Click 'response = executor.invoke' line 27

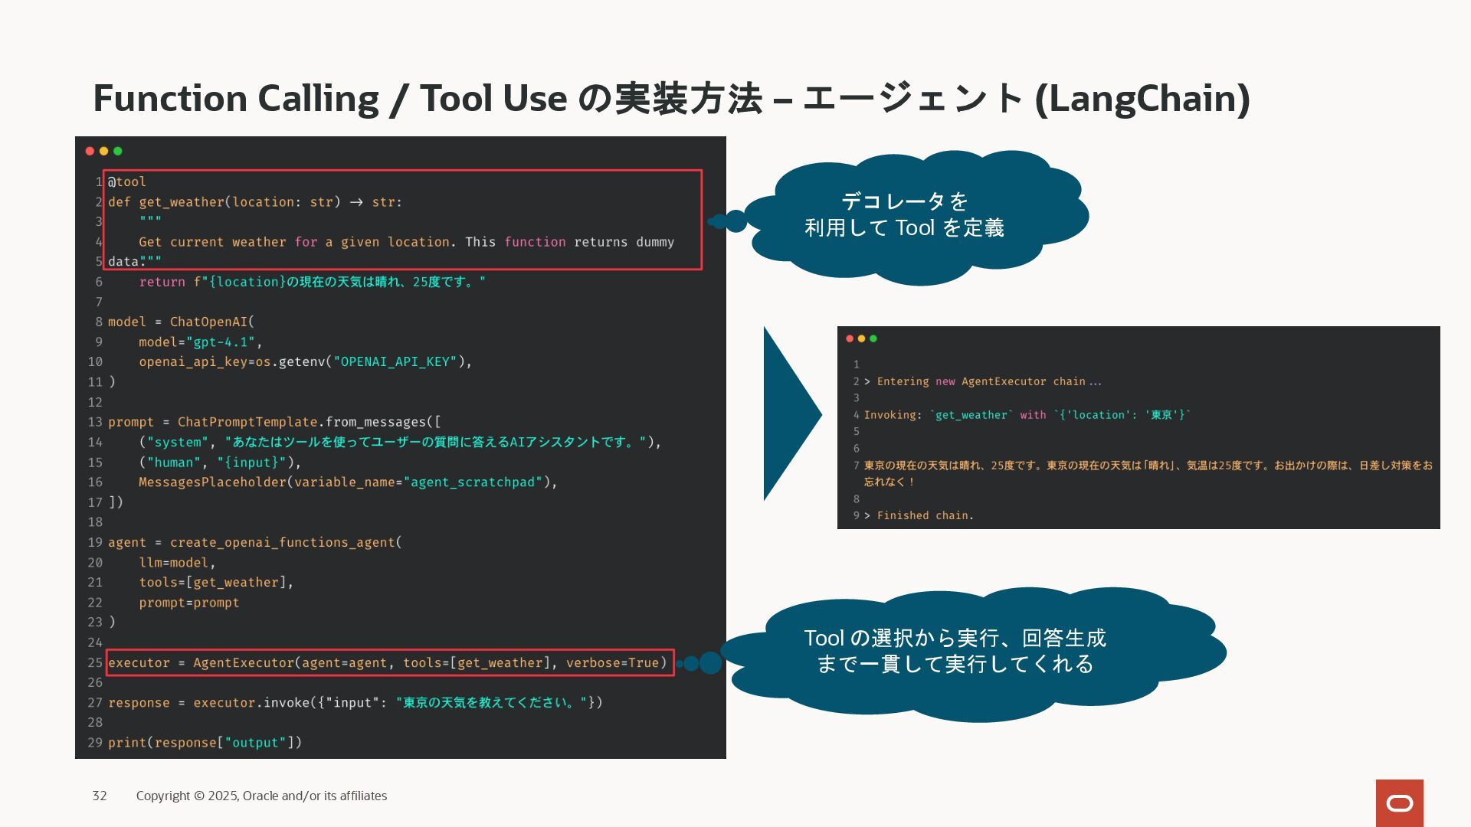tap(355, 702)
